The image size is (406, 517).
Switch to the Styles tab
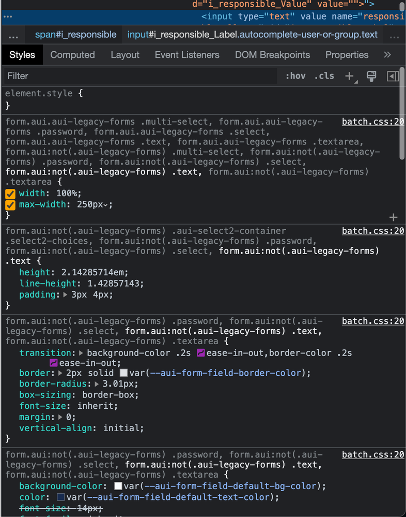coord(22,55)
